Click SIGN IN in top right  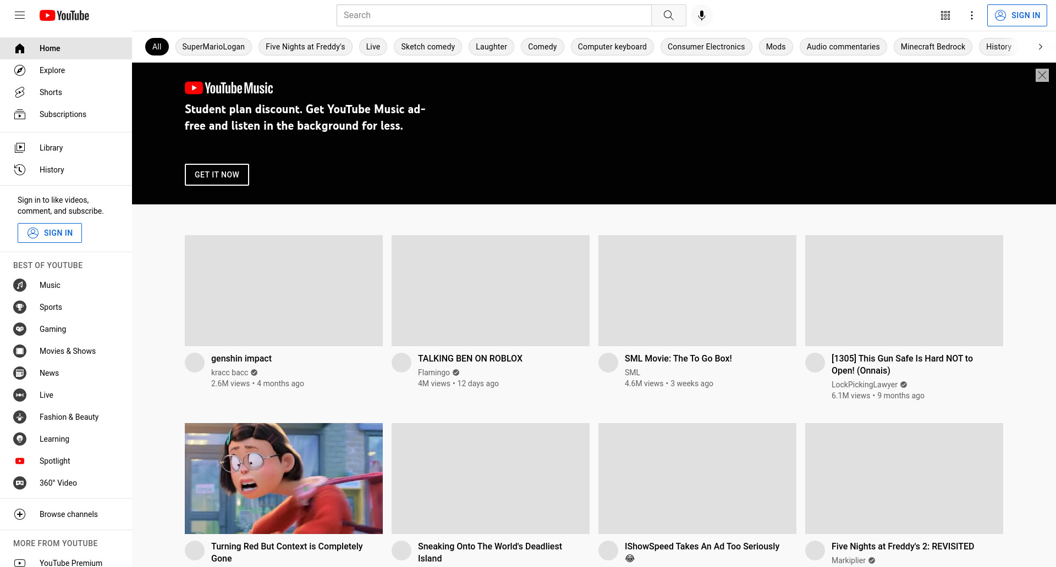click(1017, 15)
